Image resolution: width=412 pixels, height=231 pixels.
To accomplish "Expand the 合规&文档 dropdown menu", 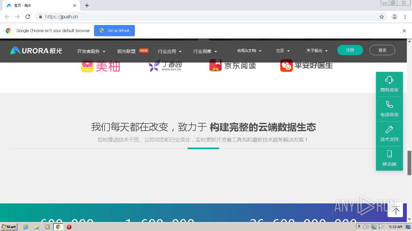I will 249,51.
